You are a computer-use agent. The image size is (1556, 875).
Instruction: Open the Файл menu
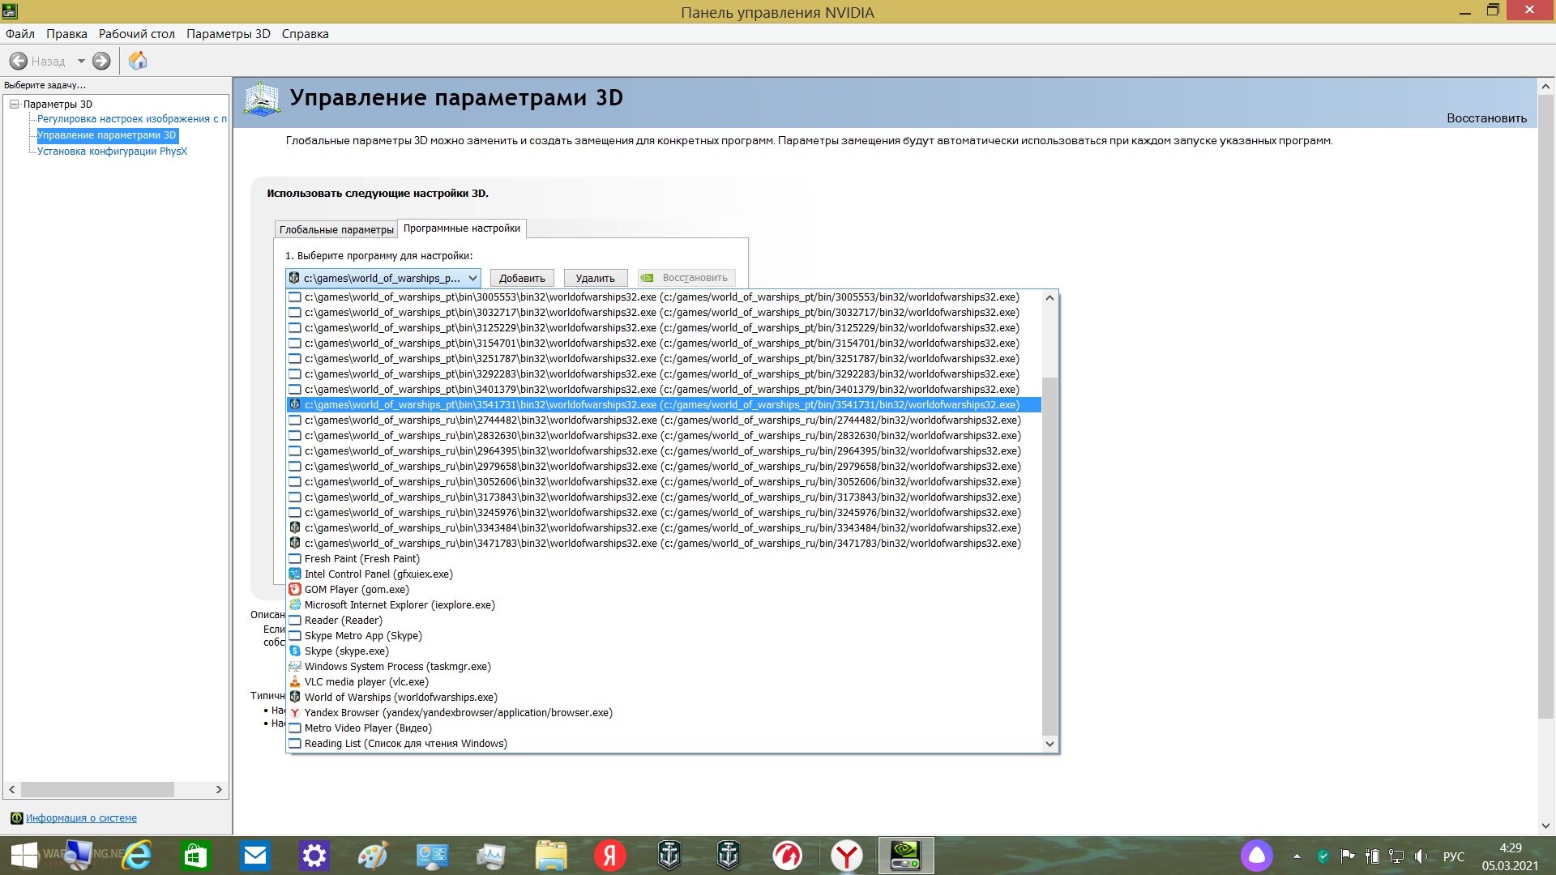20,34
